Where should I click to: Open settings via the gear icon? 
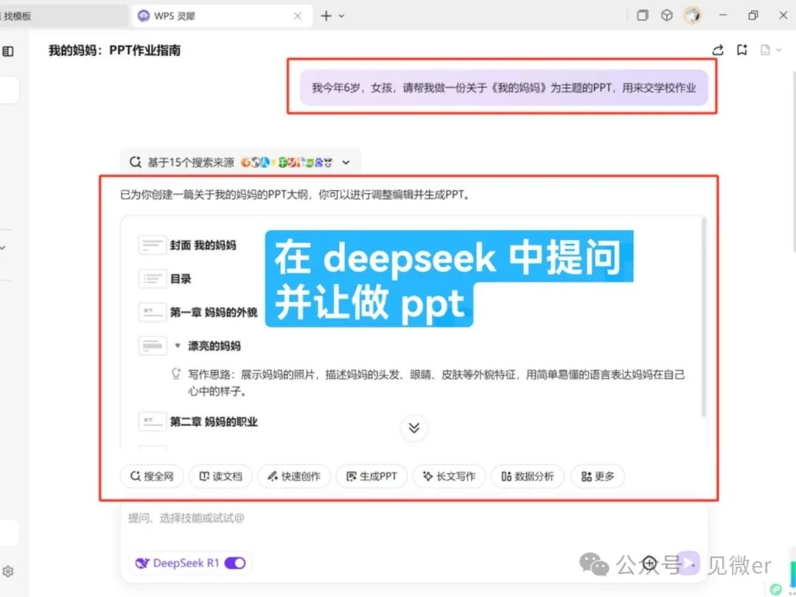tap(8, 571)
